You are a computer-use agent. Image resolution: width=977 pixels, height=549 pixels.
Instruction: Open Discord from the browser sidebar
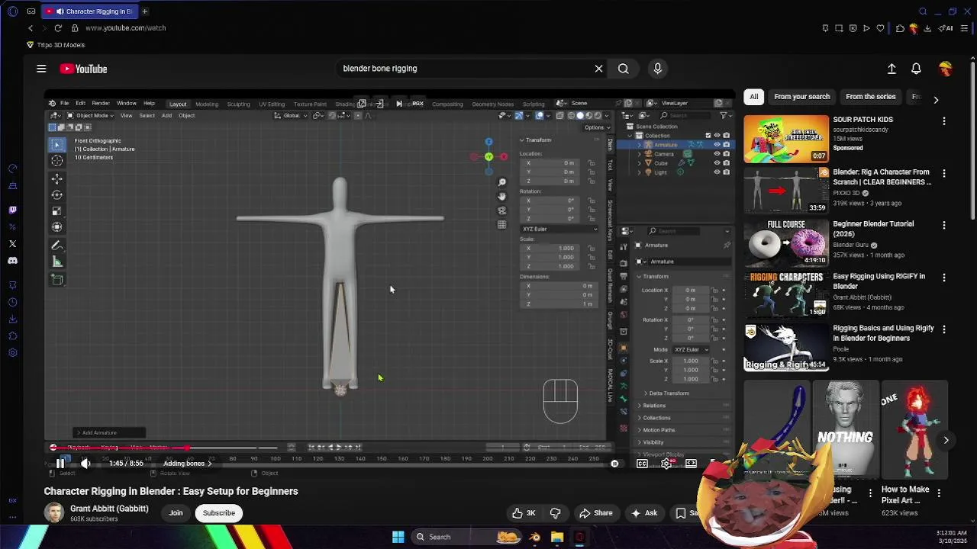click(x=12, y=261)
